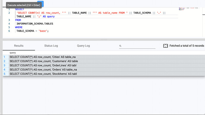Click 'AS query' text in the editor
Image resolution: width=205 pixels, height=115 pixels.
pos(49,17)
